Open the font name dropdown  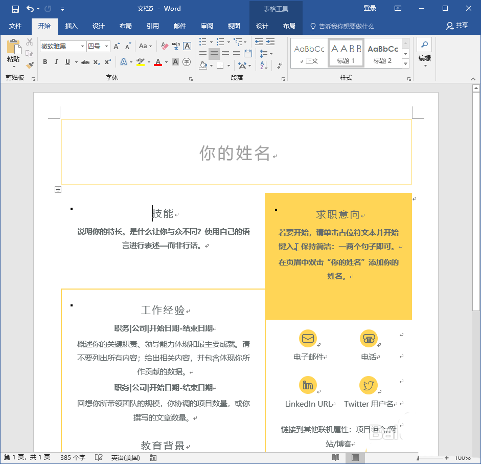pos(82,47)
